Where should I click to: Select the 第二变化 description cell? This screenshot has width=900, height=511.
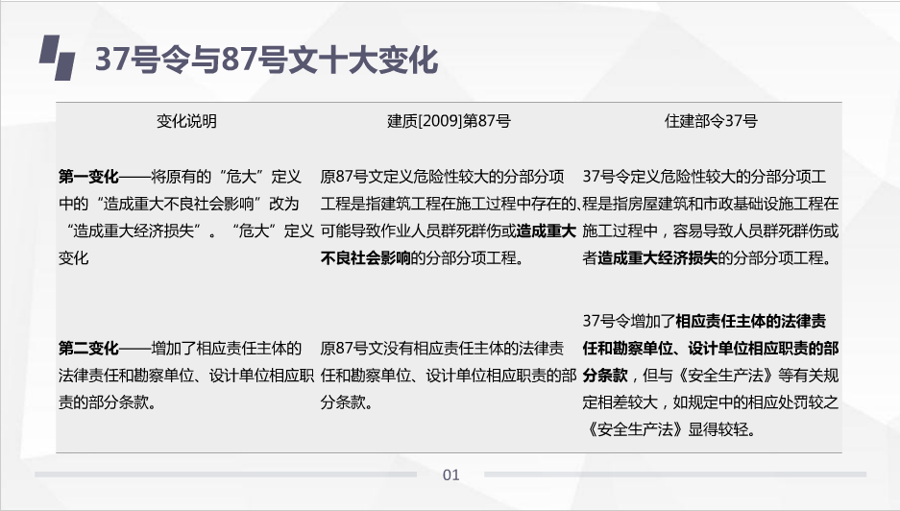[186, 375]
